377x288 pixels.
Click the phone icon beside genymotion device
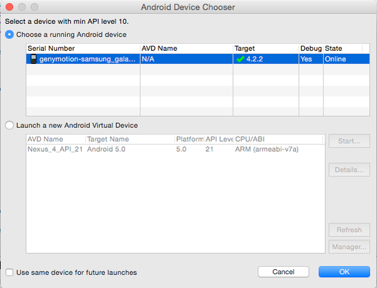coord(33,59)
